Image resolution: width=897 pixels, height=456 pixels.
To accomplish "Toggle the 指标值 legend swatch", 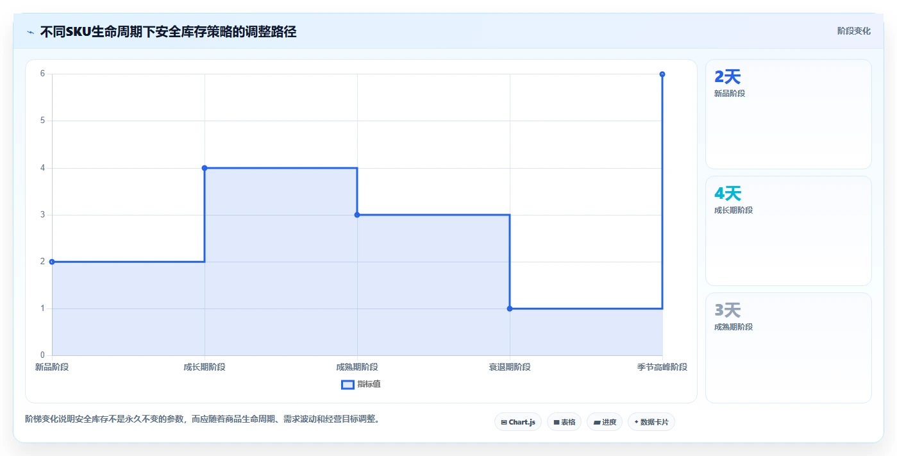I will point(348,384).
